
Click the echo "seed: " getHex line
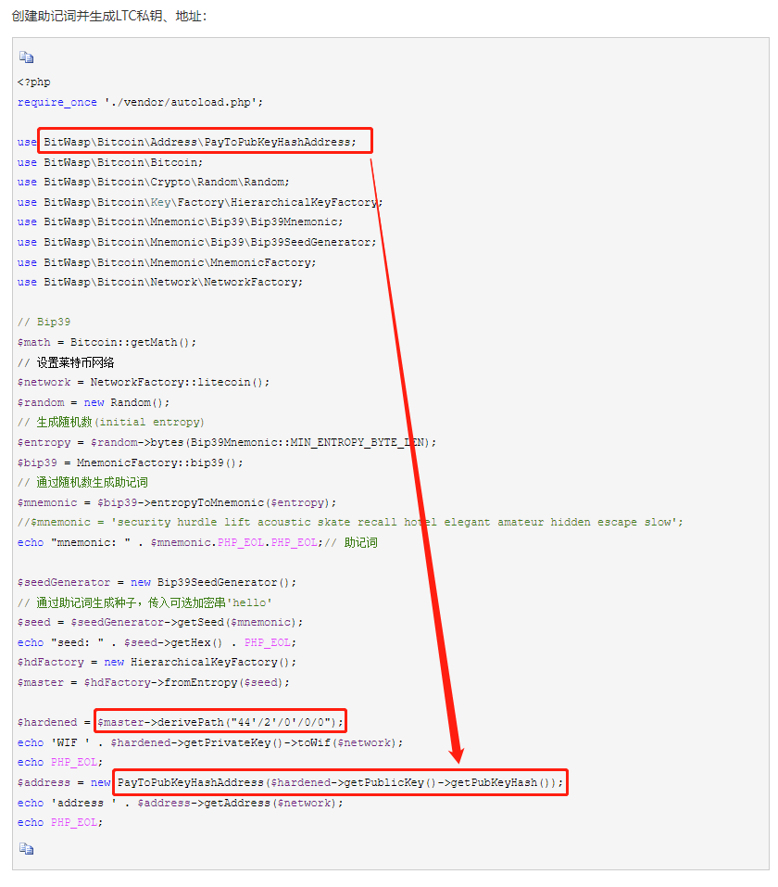point(157,642)
